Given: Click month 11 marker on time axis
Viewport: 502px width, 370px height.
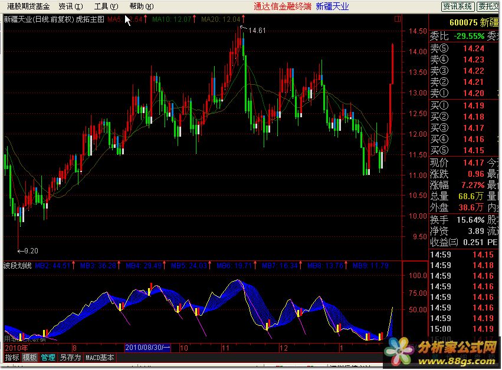Looking at the screenshot, I should coord(226,348).
